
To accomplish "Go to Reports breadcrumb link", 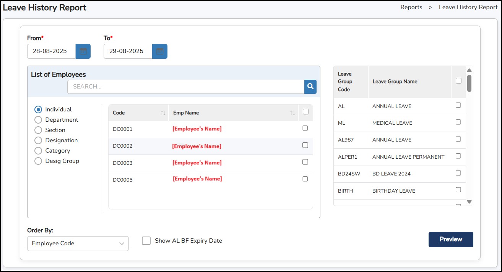I will click(411, 7).
